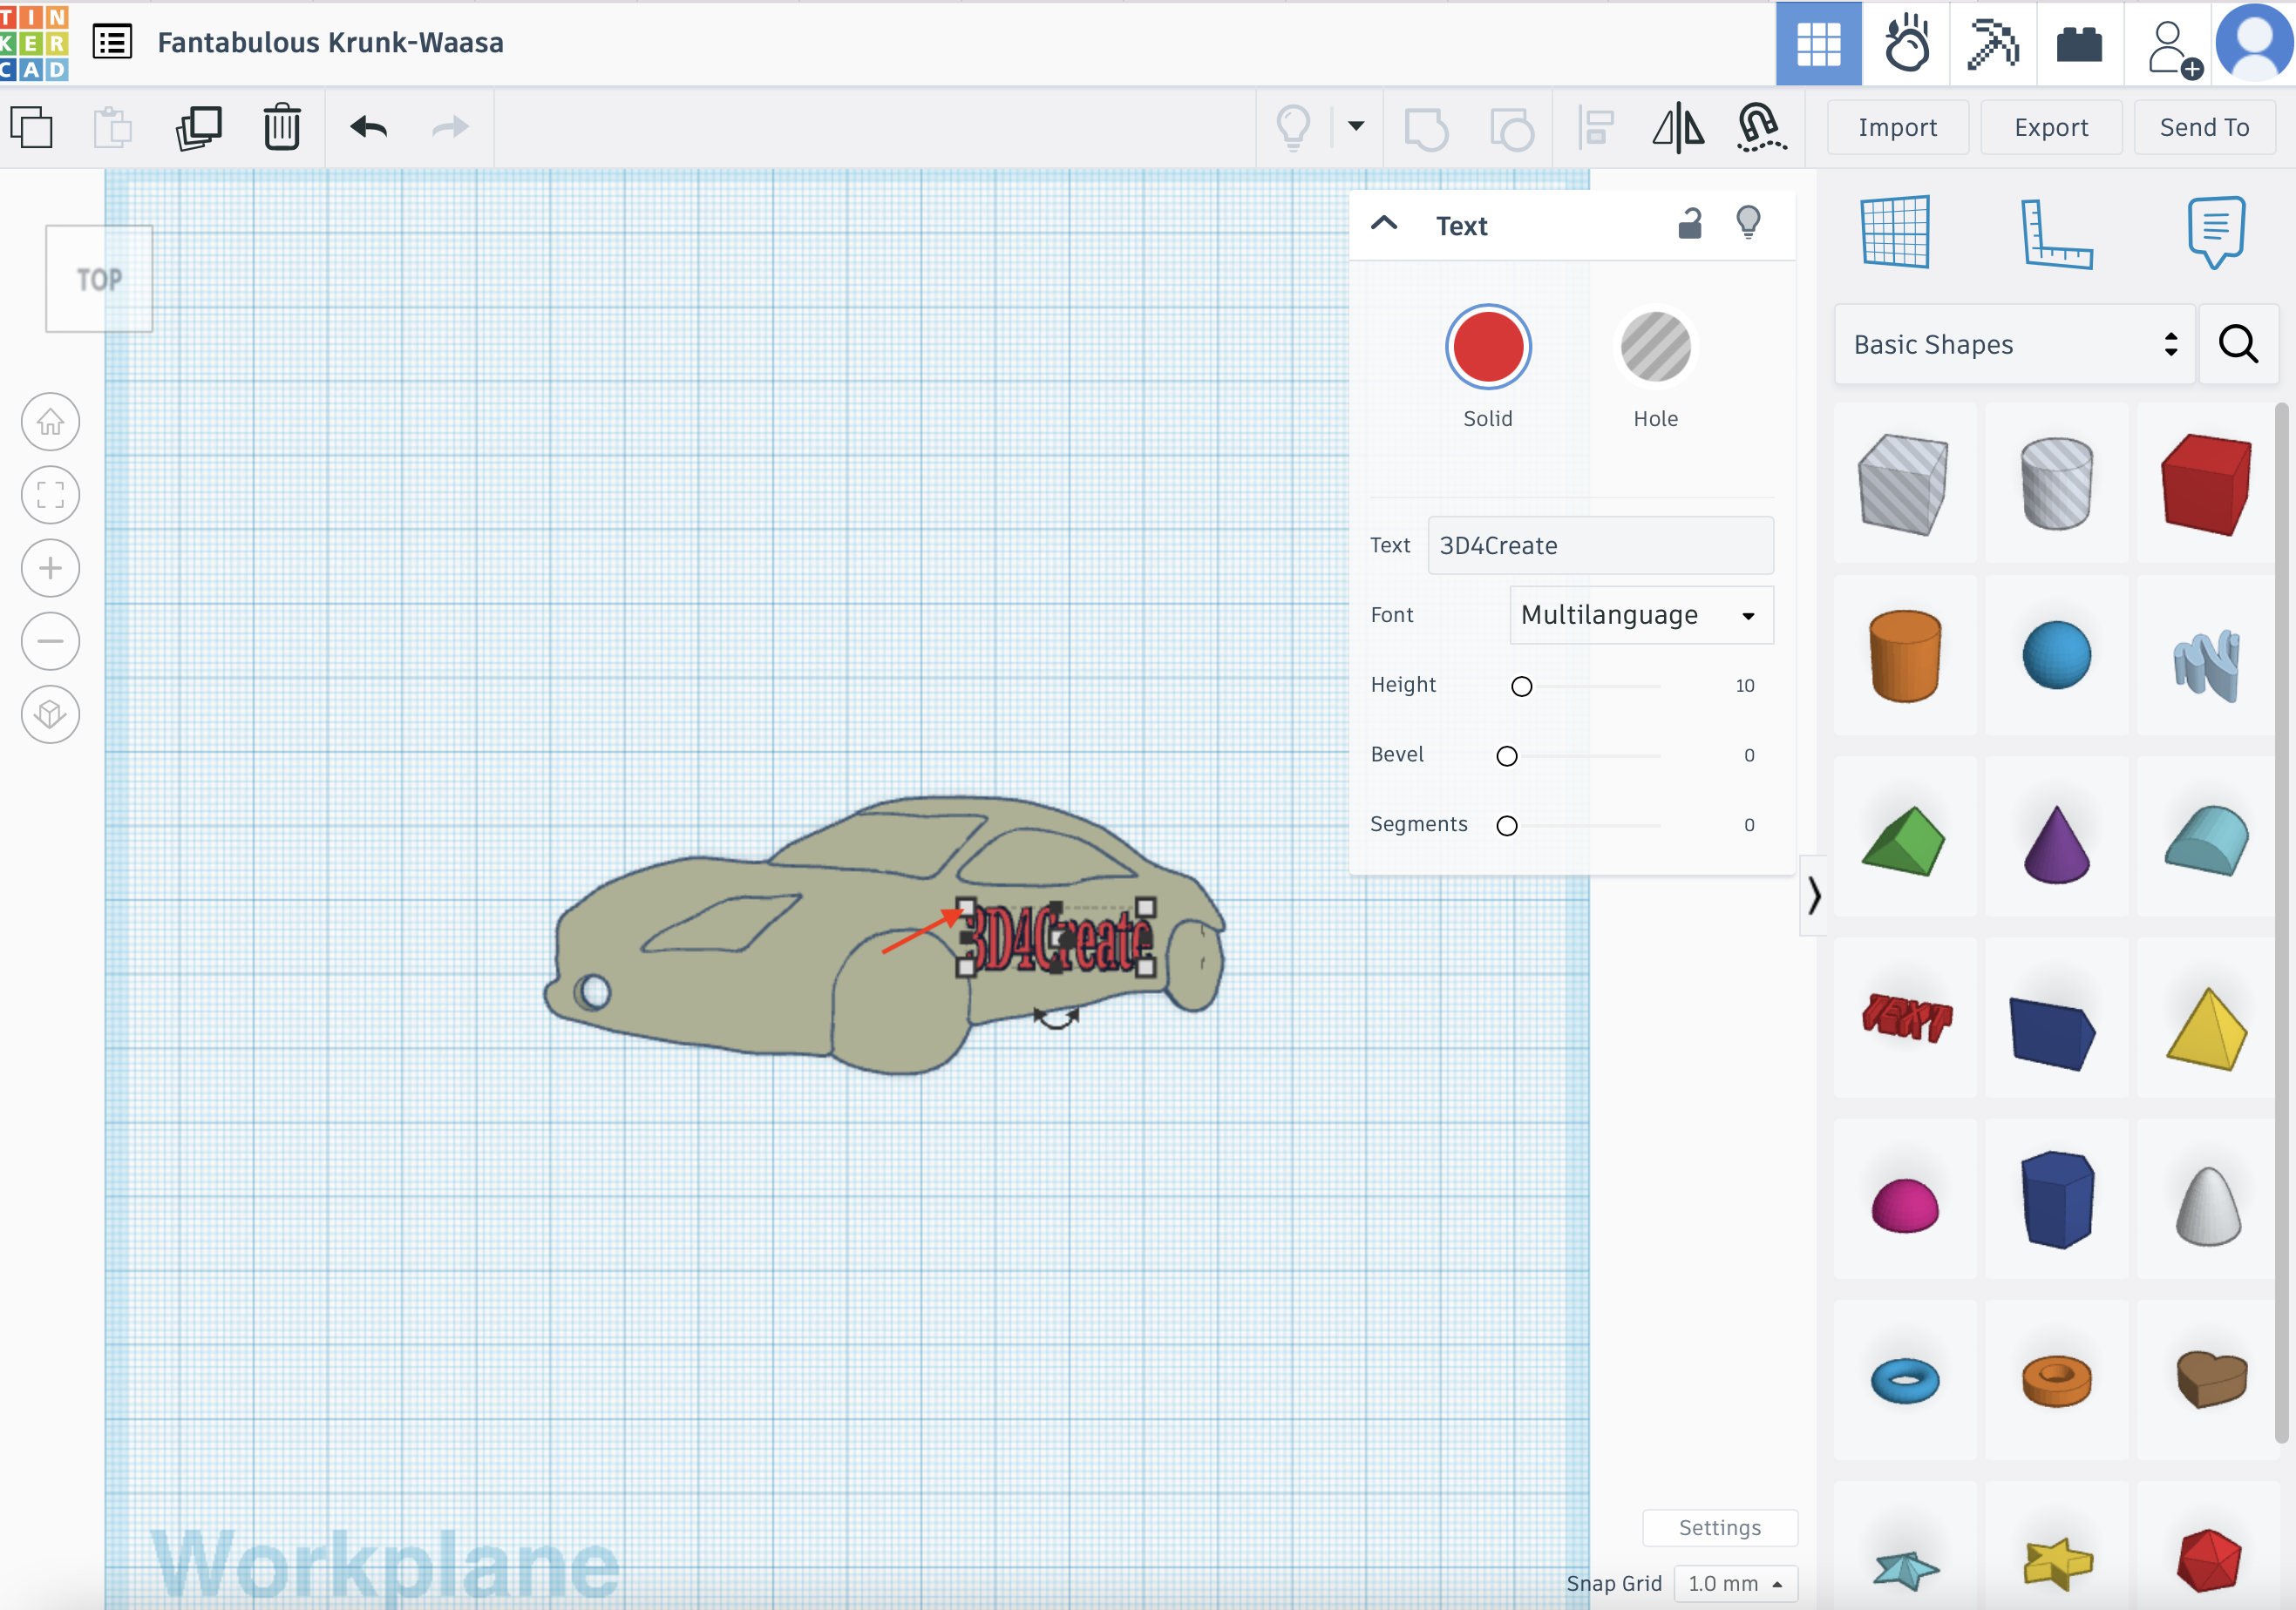Open the Notes tool icon
Viewport: 2296px width, 1610px height.
[2215, 232]
